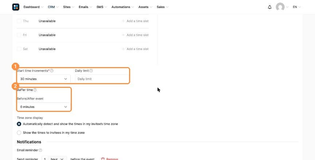Open the Sales menu label
Image resolution: width=315 pixels, height=160 pixels.
coord(161,7)
